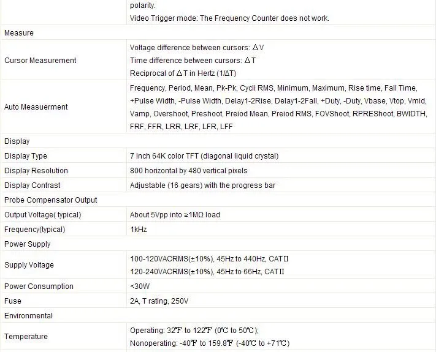Select the 2A, T rating, 250V value
The height and width of the screenshot is (352, 436).
159,301
